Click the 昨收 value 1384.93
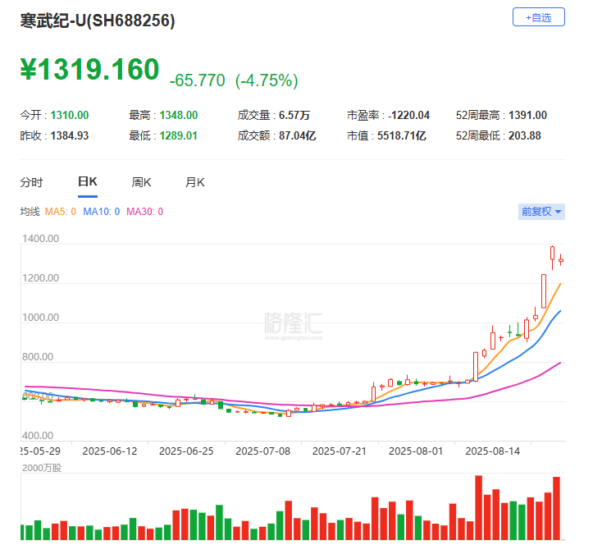The width and height of the screenshot is (593, 554). [70, 135]
